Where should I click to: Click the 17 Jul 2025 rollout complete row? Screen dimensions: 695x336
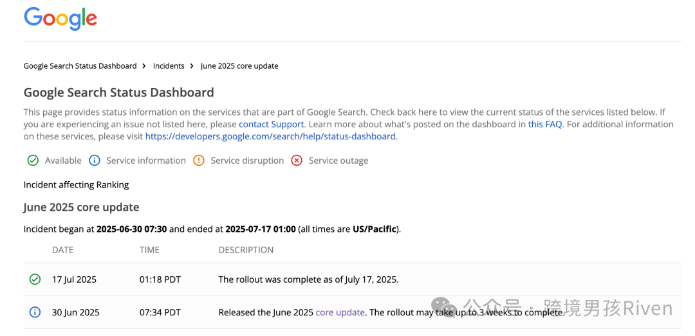pos(353,279)
